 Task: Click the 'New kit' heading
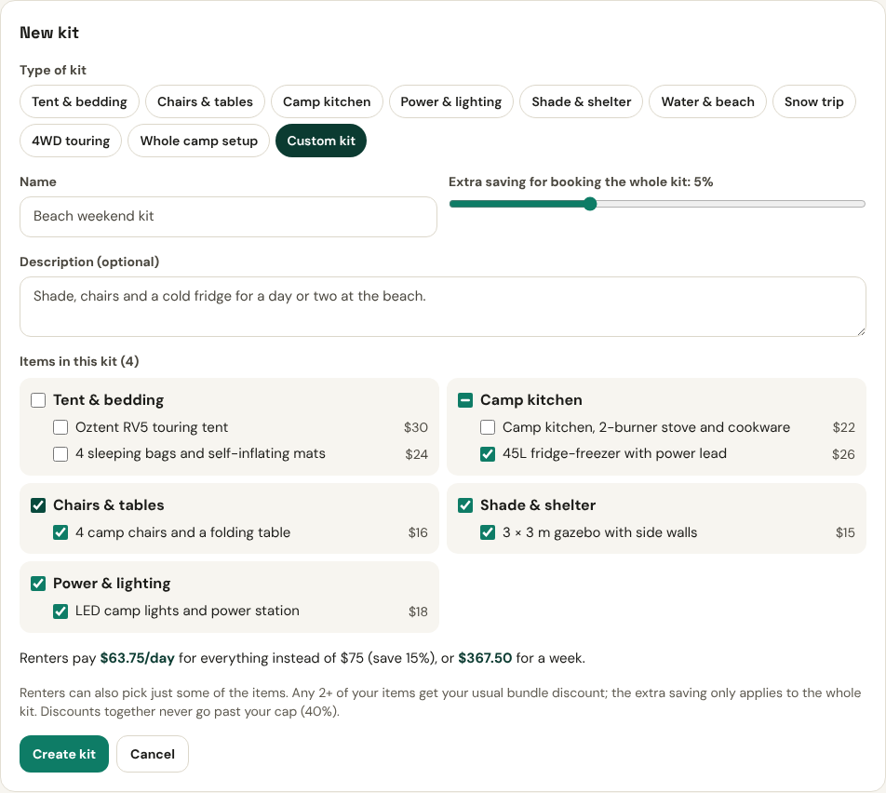click(49, 33)
